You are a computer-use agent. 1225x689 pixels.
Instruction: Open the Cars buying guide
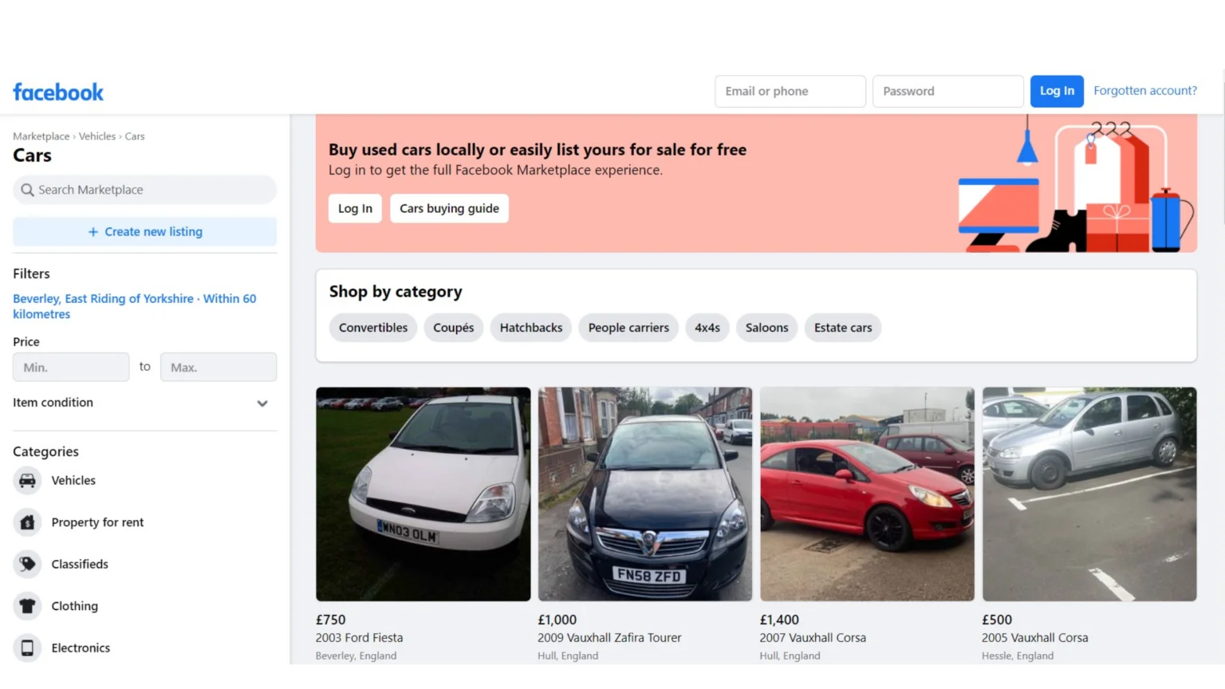click(x=449, y=208)
